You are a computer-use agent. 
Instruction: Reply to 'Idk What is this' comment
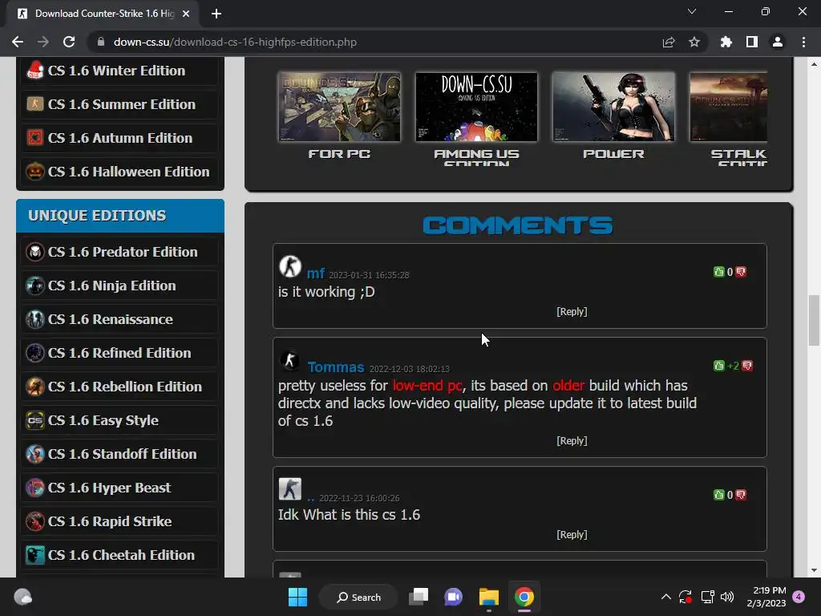click(x=572, y=535)
